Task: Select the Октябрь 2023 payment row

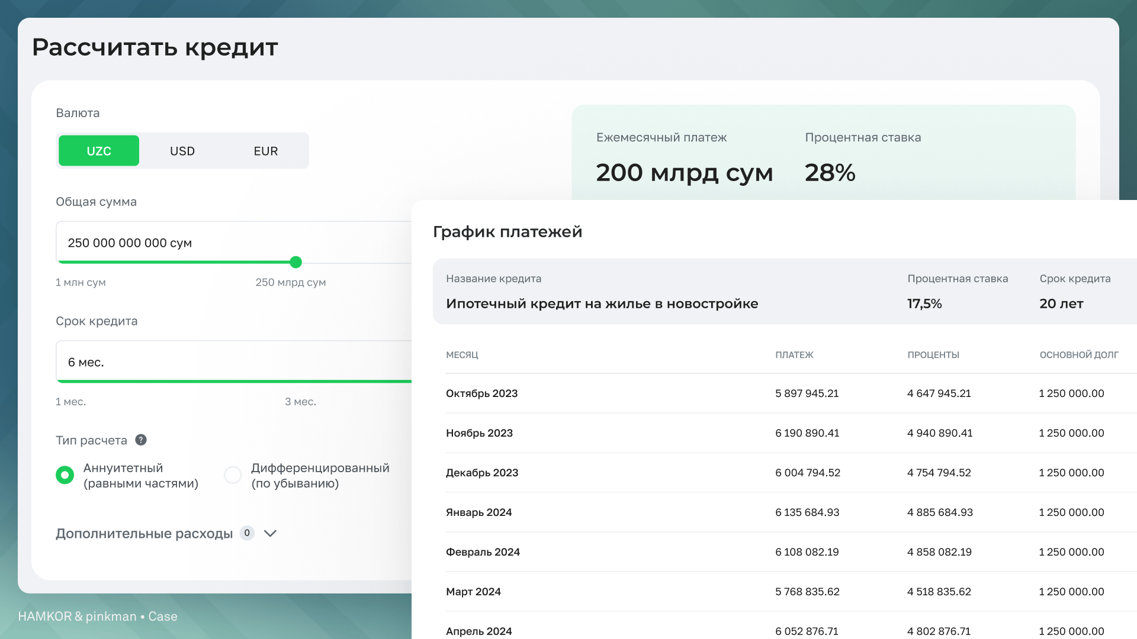Action: click(x=481, y=393)
